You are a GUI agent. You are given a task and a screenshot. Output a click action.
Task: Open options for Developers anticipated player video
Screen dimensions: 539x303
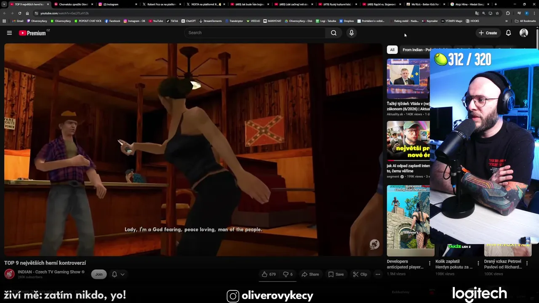point(430,263)
